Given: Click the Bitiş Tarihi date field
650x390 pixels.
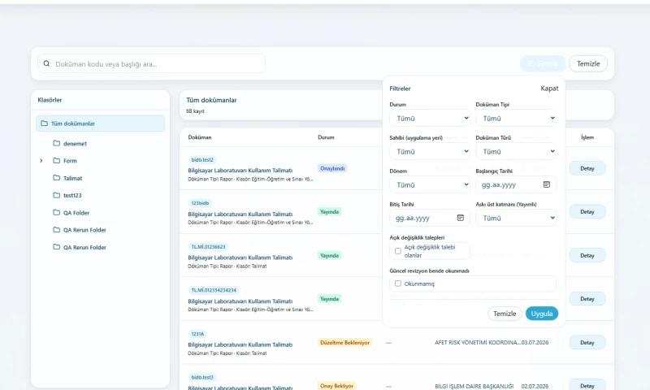Looking at the screenshot, I should (x=430, y=218).
